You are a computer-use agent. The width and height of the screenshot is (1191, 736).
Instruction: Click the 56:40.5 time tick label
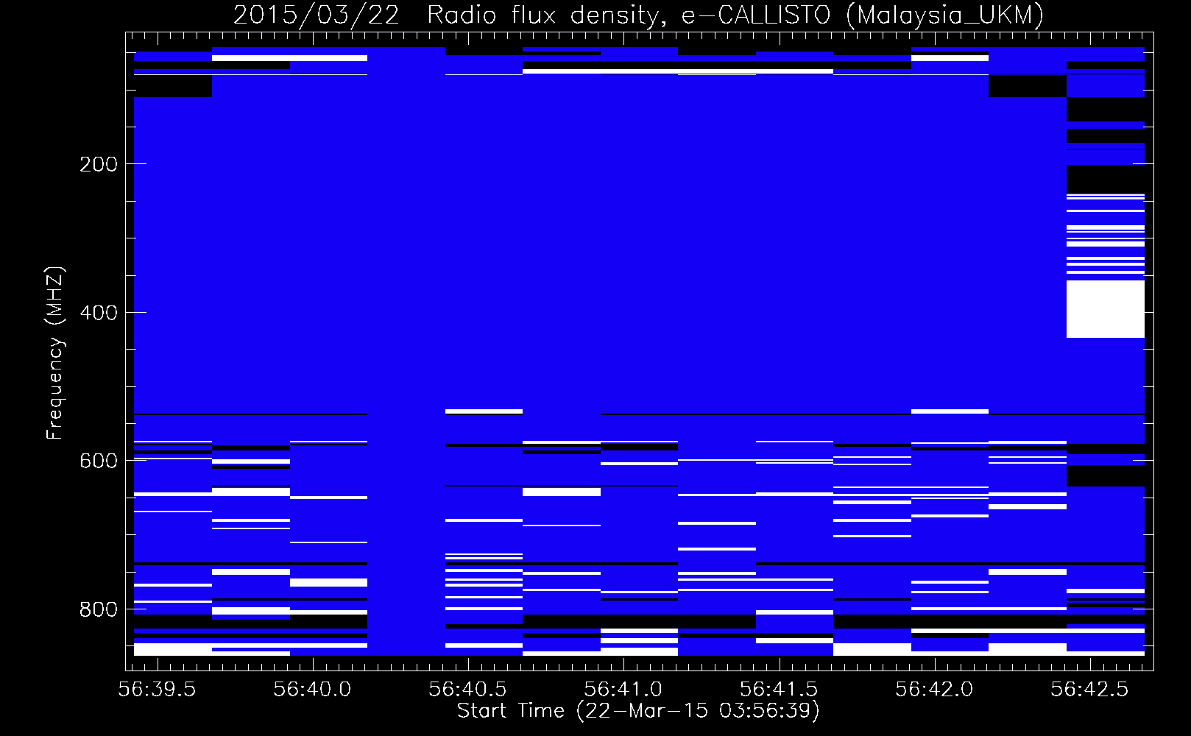[x=467, y=689]
